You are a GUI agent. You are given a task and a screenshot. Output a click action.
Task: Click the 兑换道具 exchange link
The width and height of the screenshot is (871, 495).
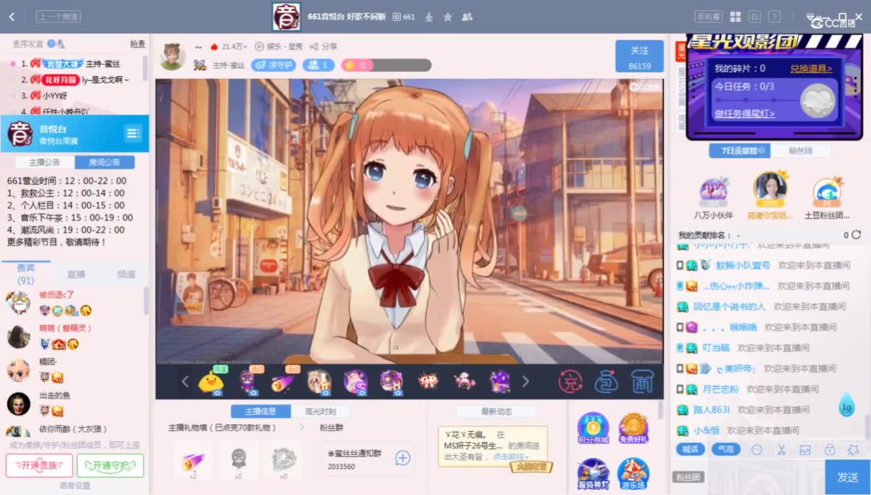click(811, 69)
